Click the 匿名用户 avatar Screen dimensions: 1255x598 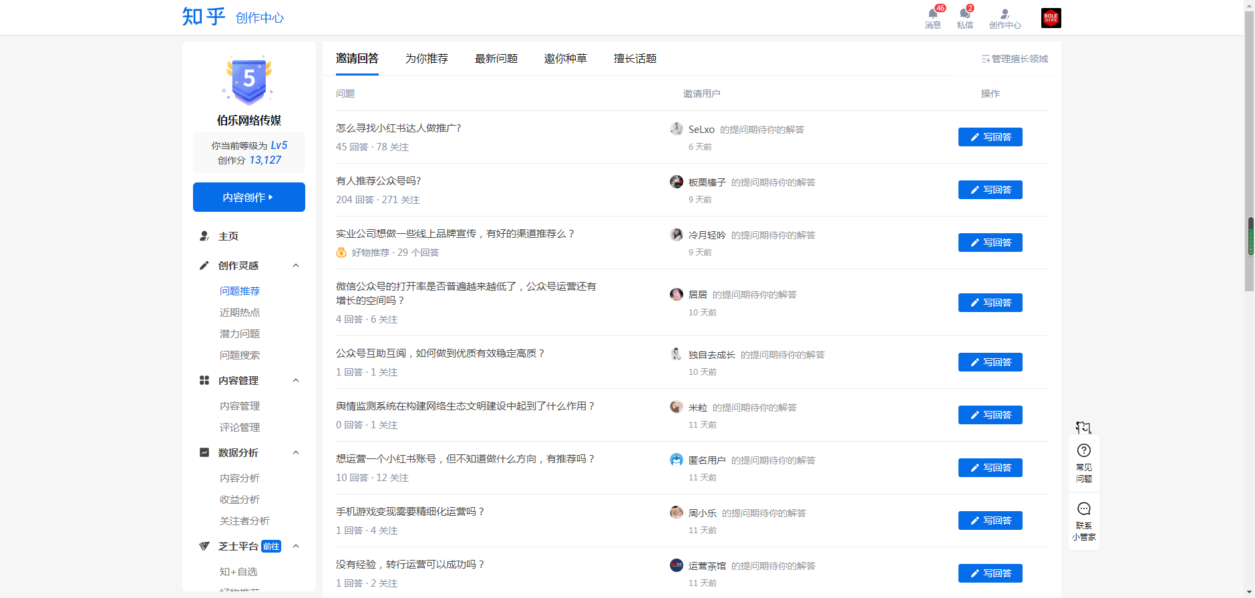(x=677, y=460)
